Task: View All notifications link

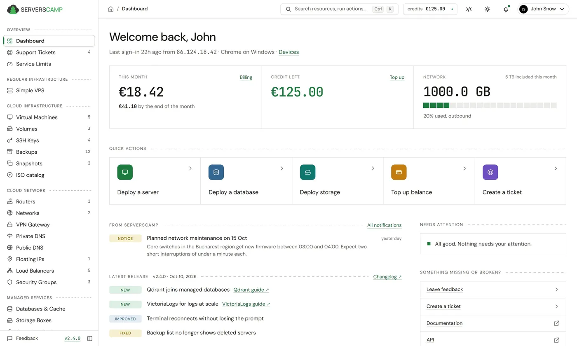Action: pos(384,225)
